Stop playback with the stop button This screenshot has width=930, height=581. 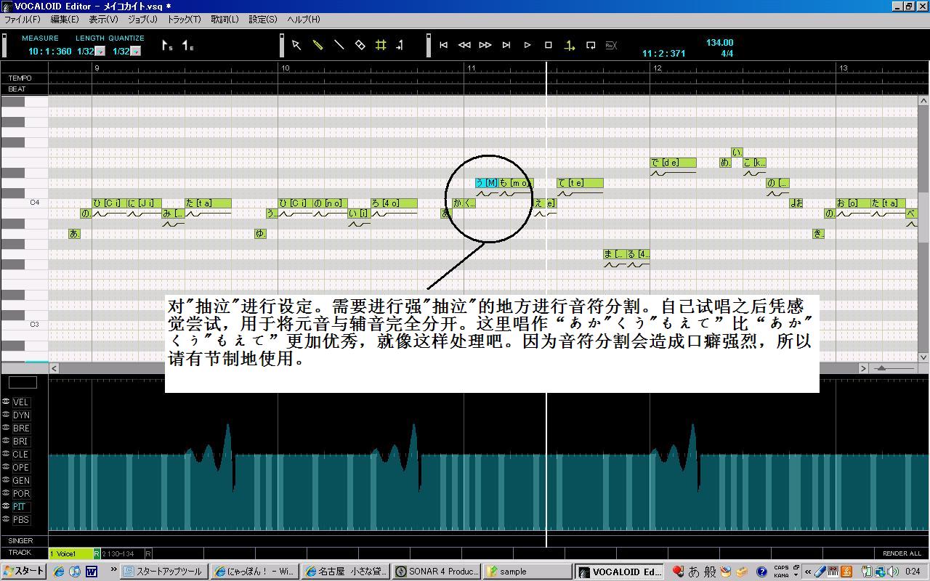tap(549, 45)
